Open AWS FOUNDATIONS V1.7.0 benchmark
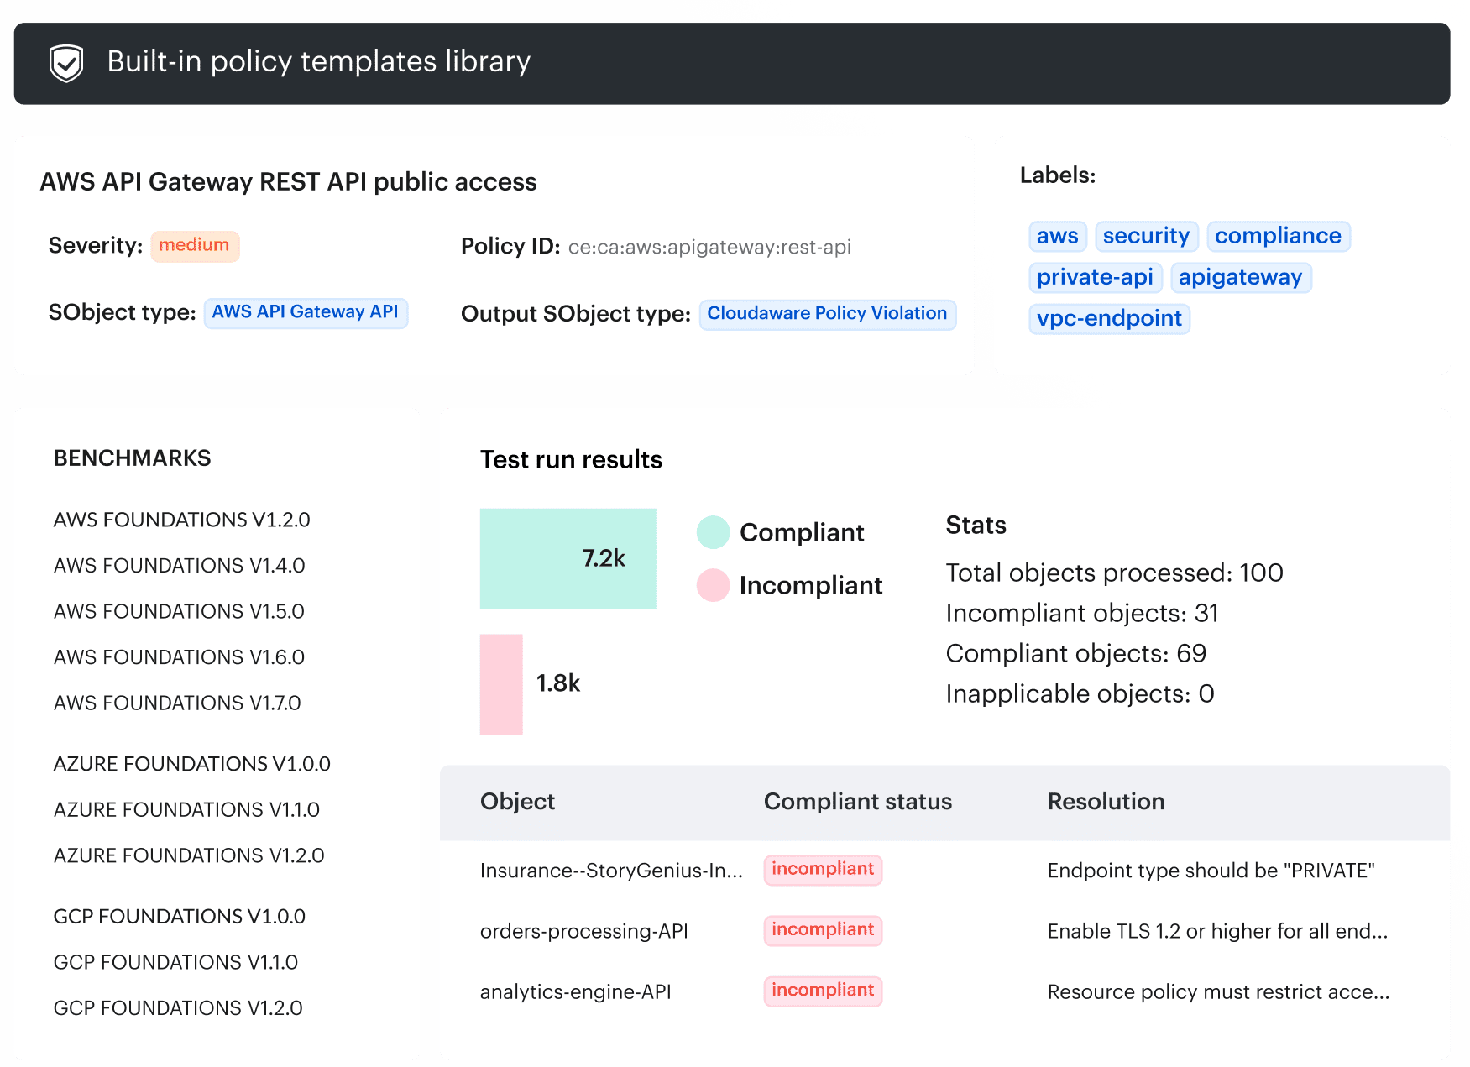Viewport: 1470px width, 1067px height. (x=177, y=703)
